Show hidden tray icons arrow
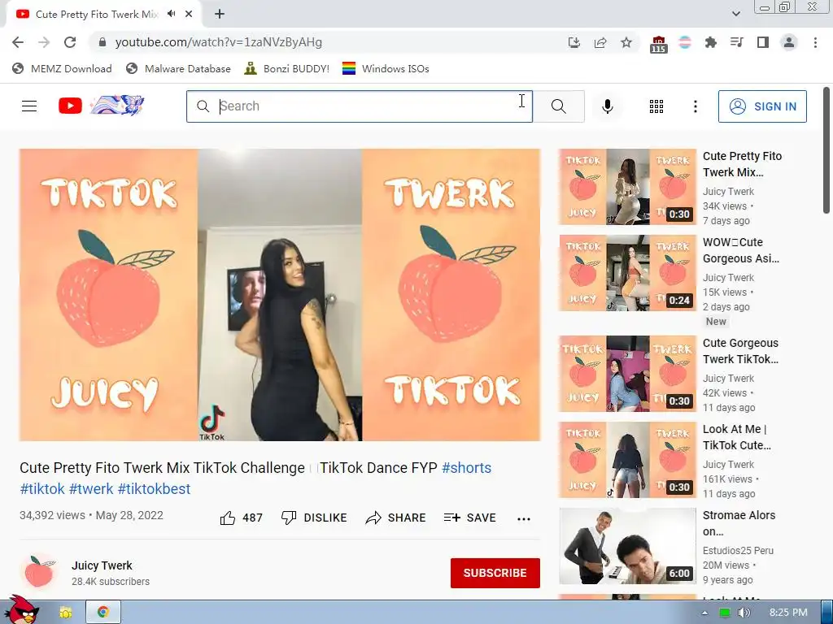833x624 pixels. (705, 613)
